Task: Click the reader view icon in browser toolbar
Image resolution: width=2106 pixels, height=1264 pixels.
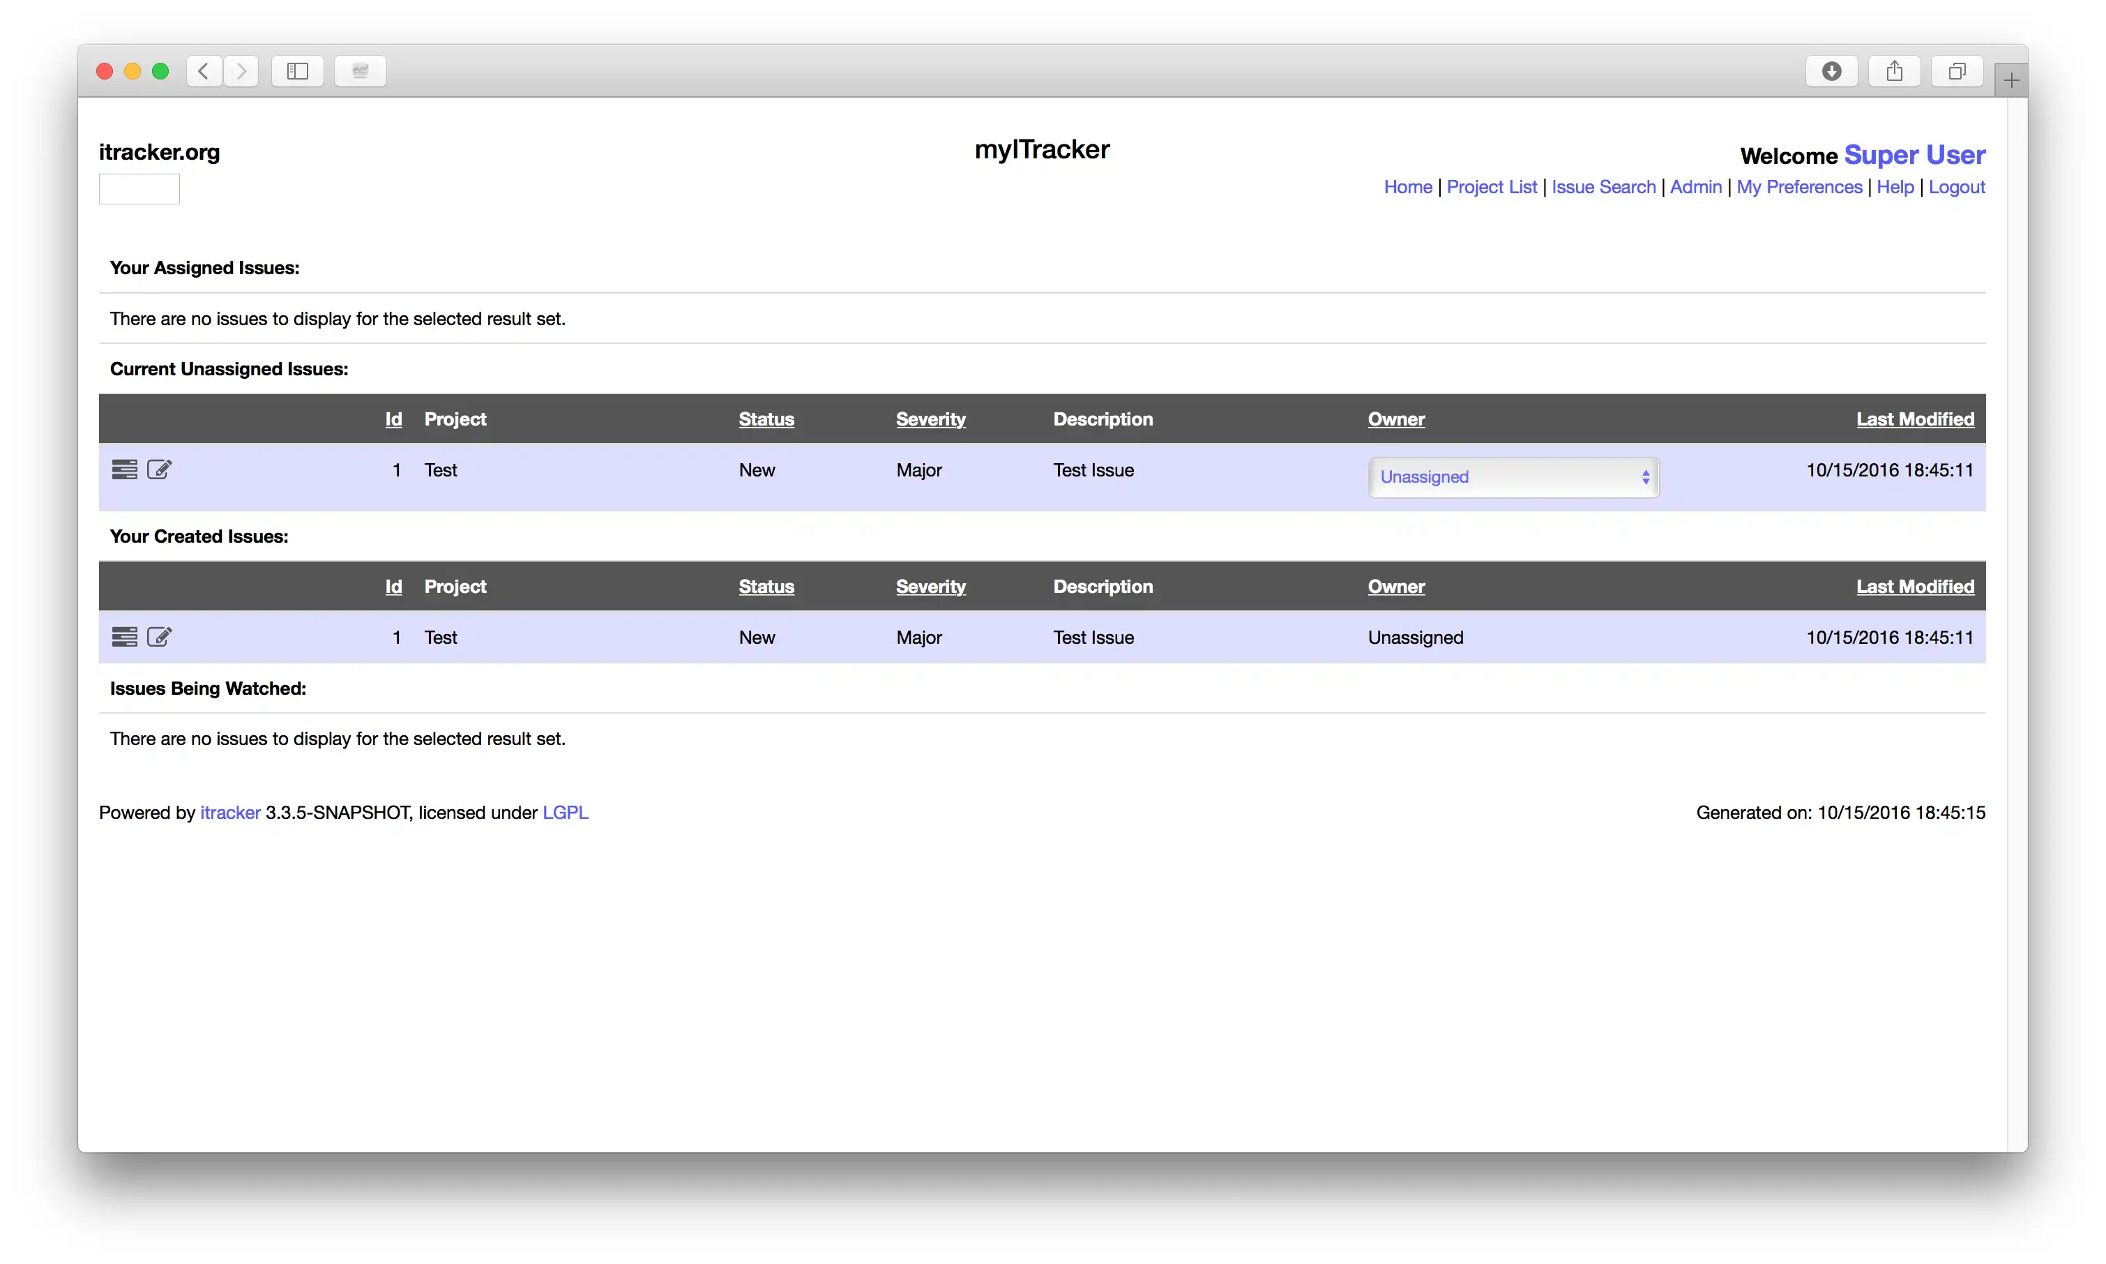Action: click(360, 70)
